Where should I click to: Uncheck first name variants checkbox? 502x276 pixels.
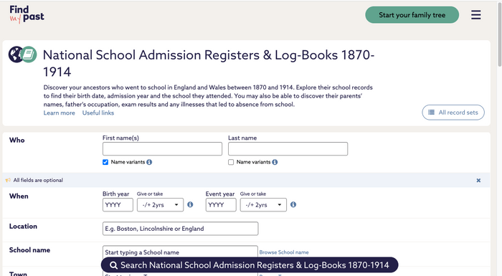(105, 162)
